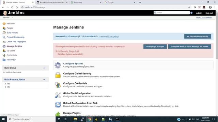Open a new browser tab
The height and width of the screenshot is (122, 218).
140,2
